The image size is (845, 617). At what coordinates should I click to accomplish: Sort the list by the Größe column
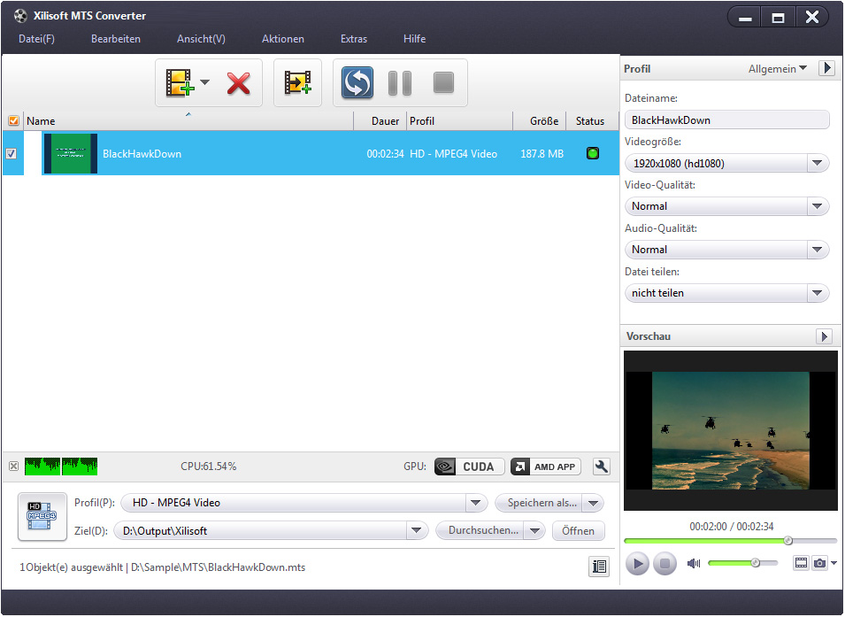[539, 120]
